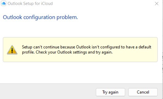This screenshot has width=163, height=99.
Task: Click the 'Setup can't continue because Outlook' message line
Action: [87, 47]
